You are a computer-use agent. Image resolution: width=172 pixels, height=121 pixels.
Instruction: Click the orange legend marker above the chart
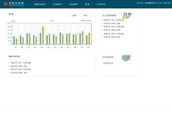[x=88, y=20]
